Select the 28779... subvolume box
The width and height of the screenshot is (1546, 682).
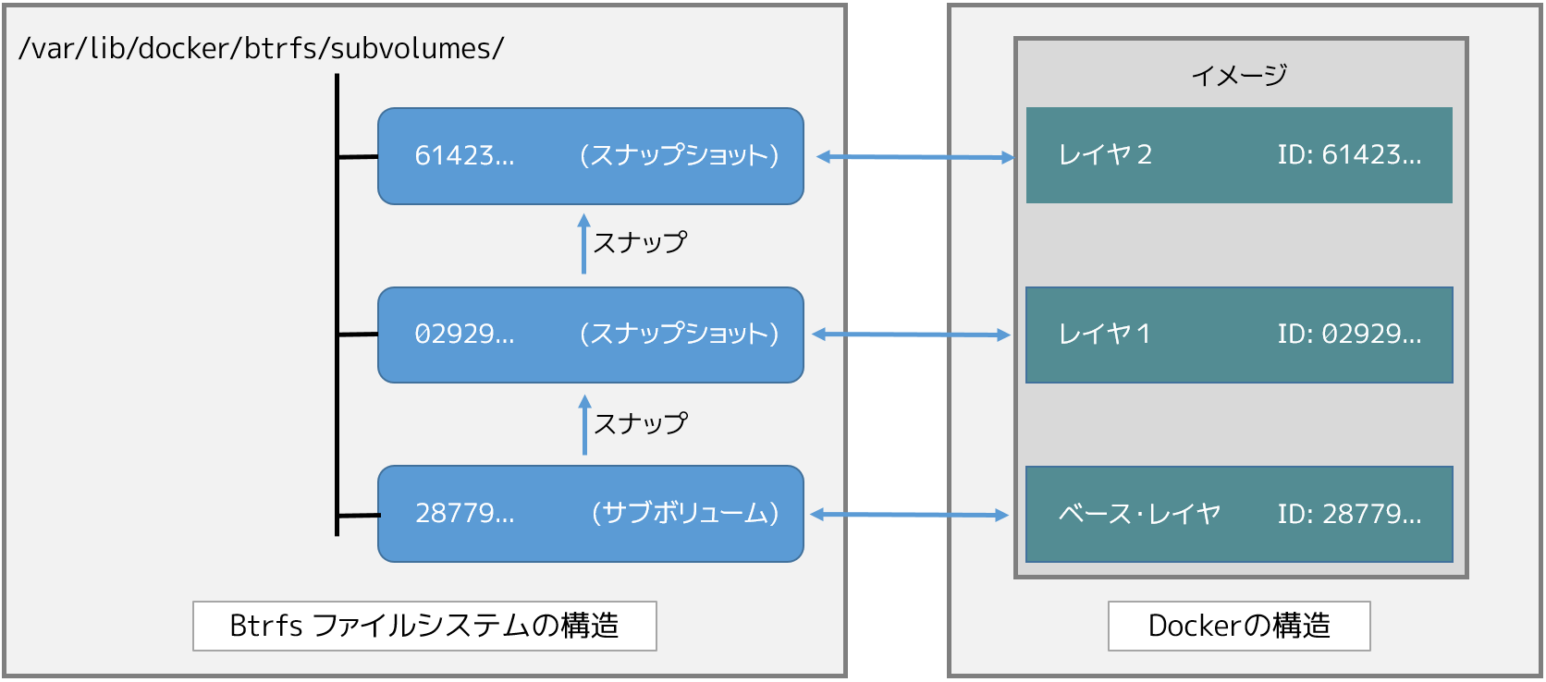tap(591, 514)
